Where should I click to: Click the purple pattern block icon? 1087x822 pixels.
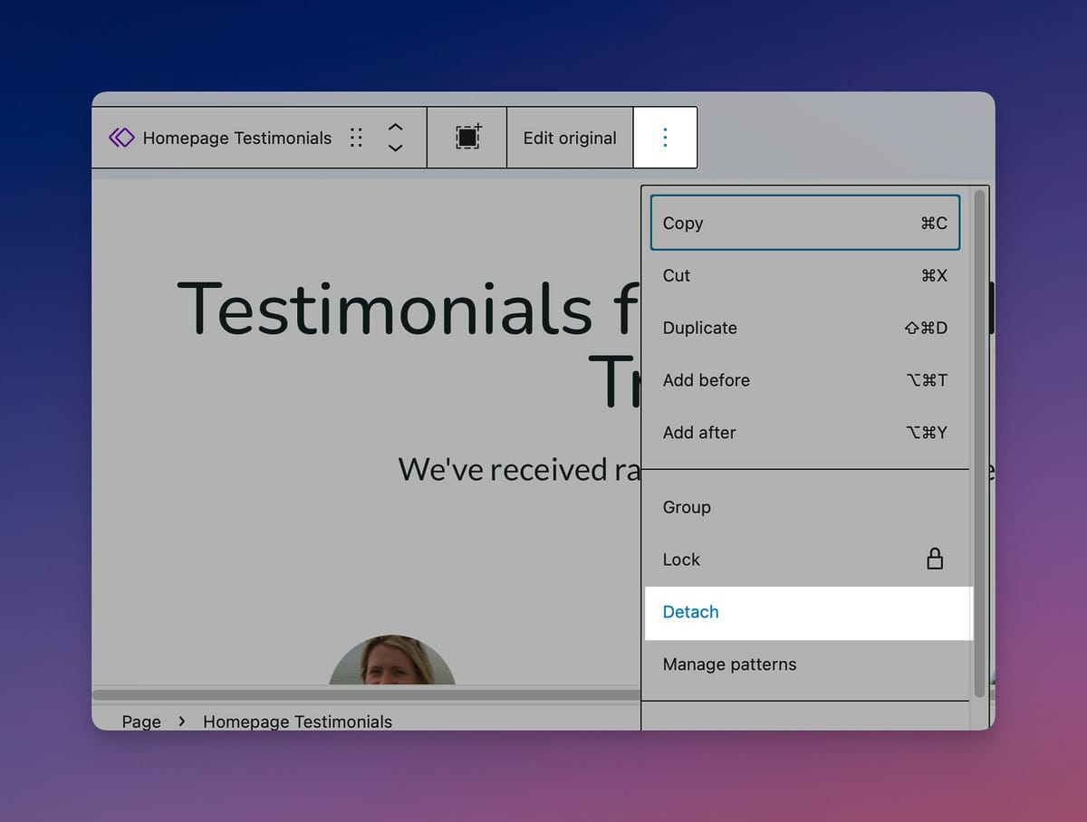(x=121, y=138)
